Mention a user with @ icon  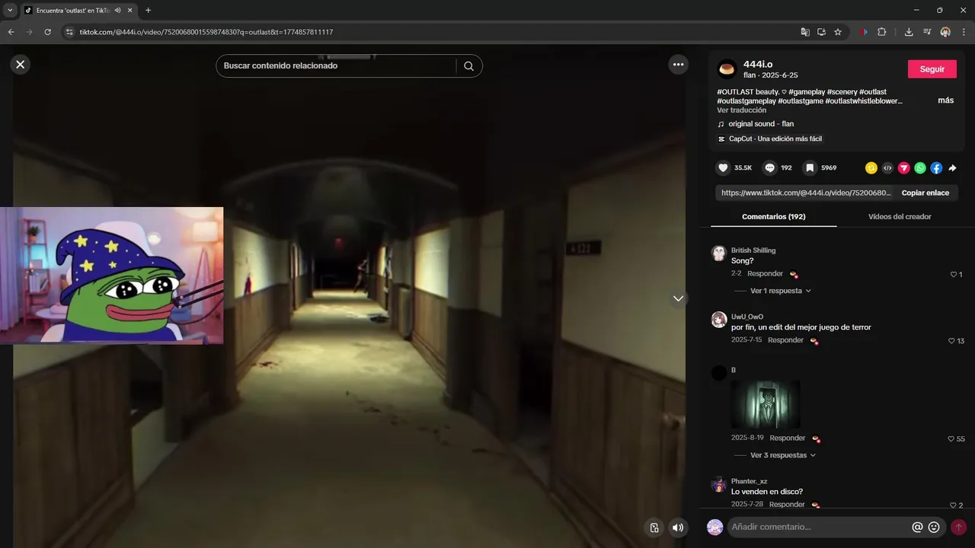coord(917,527)
